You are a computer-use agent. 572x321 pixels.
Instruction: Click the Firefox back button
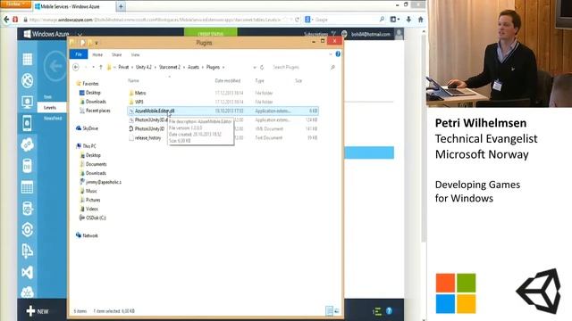(6, 20)
